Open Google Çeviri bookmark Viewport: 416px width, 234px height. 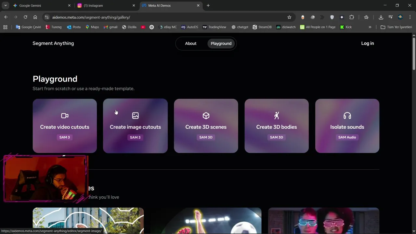pos(28,27)
